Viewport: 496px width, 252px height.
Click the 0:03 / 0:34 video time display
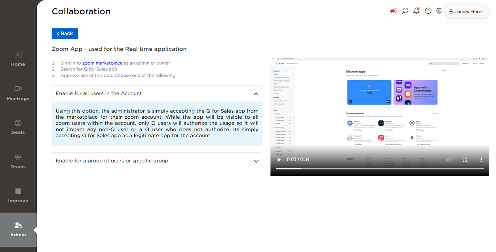(298, 160)
